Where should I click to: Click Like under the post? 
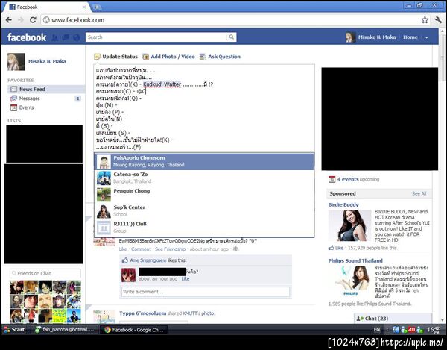click(x=123, y=249)
